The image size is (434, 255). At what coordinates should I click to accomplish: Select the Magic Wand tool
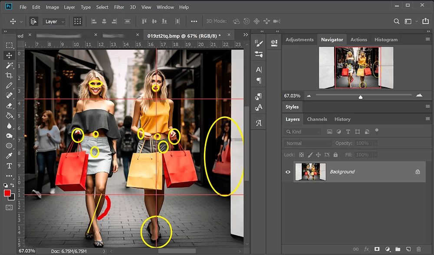pyautogui.click(x=9, y=65)
